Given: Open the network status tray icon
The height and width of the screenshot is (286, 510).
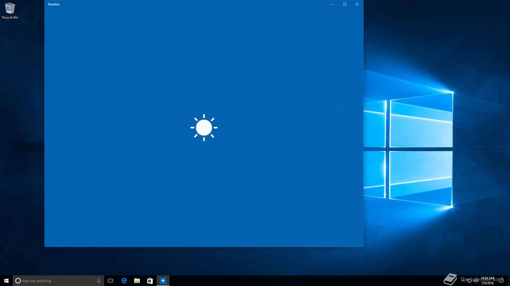Looking at the screenshot, I should [x=469, y=281].
